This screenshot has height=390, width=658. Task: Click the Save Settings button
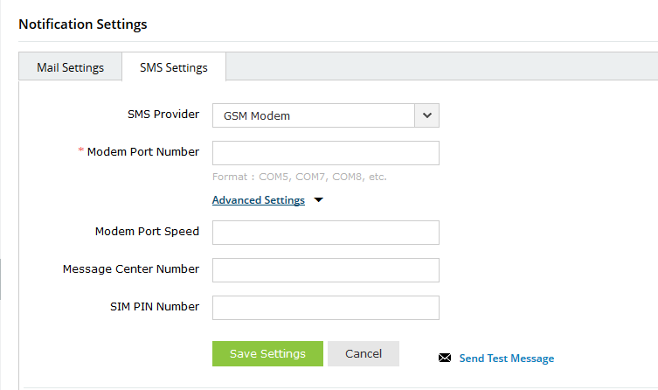267,353
